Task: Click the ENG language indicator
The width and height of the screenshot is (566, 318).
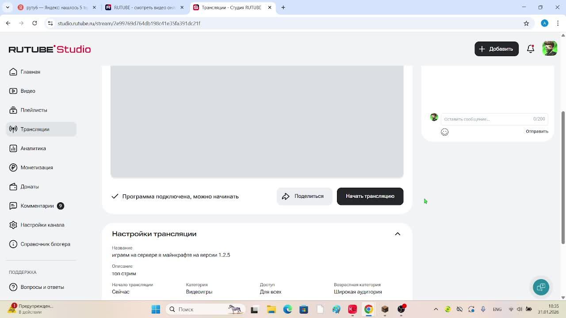Action: click(x=497, y=309)
